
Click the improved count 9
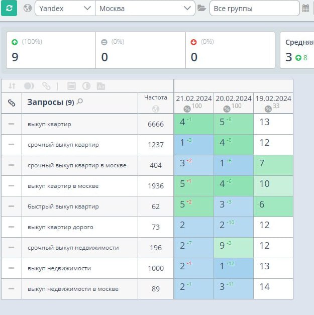click(15, 57)
